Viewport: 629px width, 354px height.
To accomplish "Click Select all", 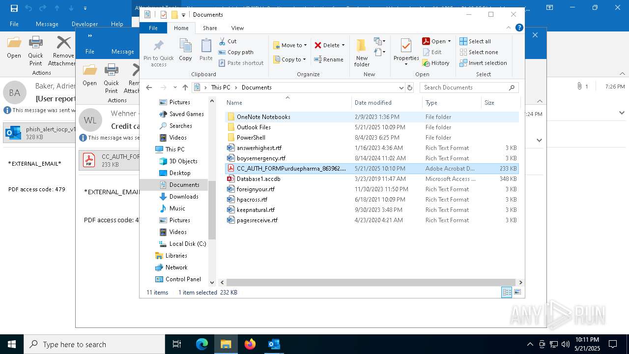I will 475,41.
